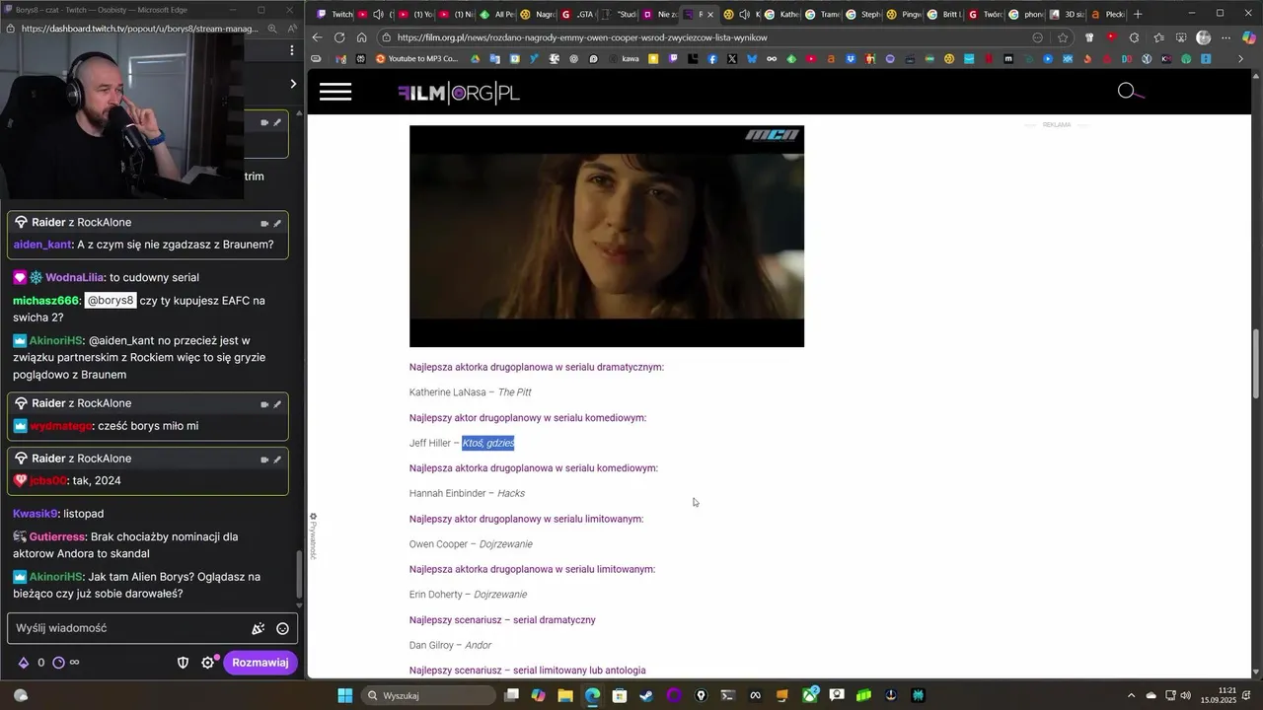Image resolution: width=1263 pixels, height=710 pixels.
Task: Click the text 'Katherine LaNasa – The Pitt'
Action: pos(471,392)
